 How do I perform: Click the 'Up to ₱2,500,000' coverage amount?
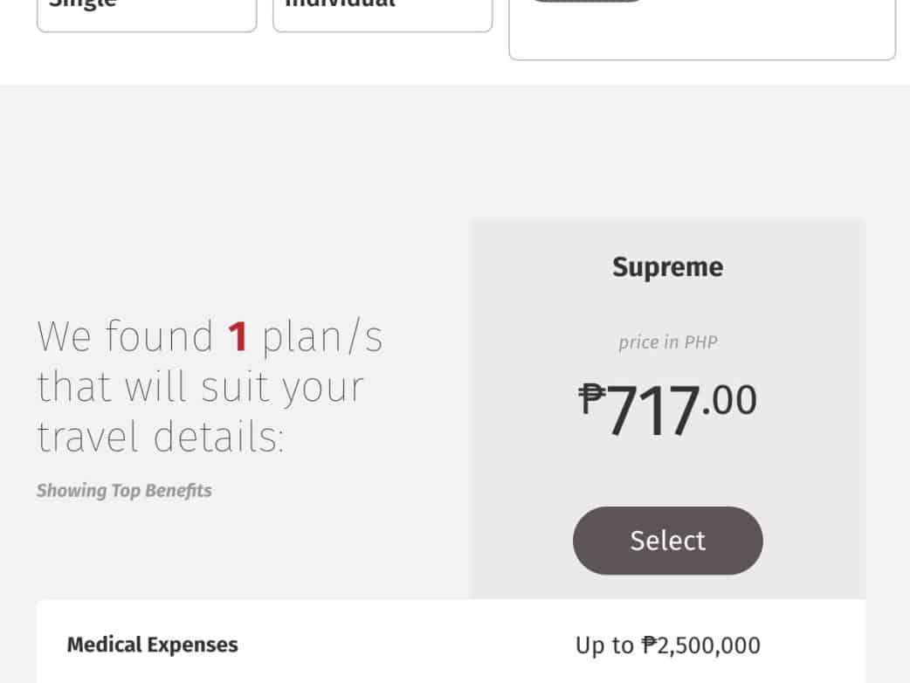coord(667,645)
